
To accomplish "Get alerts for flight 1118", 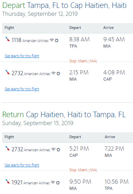I will [x=22, y=56].
